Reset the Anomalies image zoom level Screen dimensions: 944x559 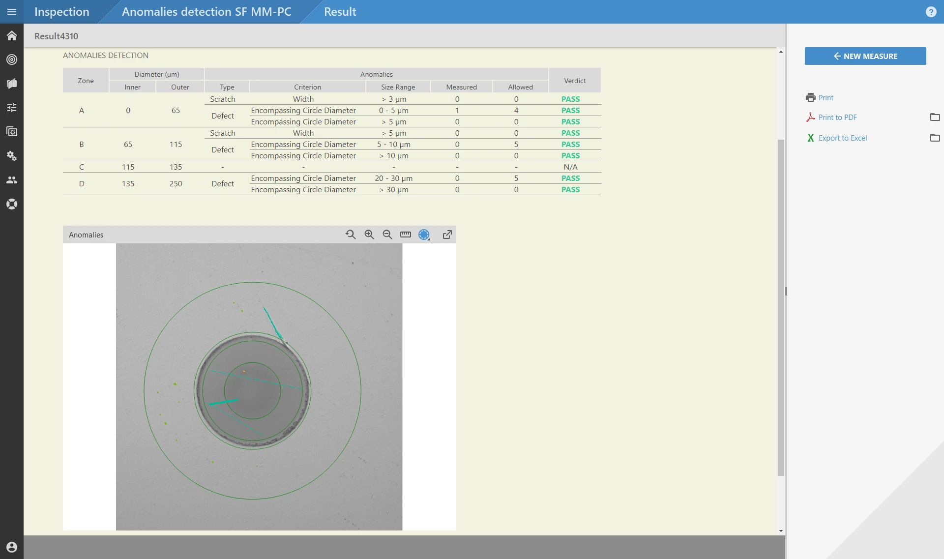coord(350,235)
